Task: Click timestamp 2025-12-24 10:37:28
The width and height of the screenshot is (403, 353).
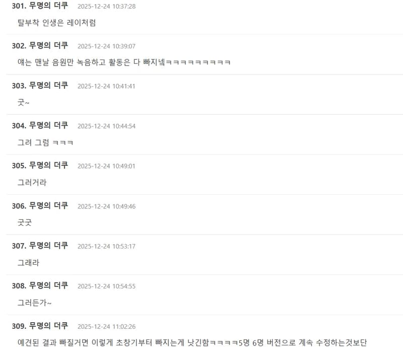Action: coord(106,7)
